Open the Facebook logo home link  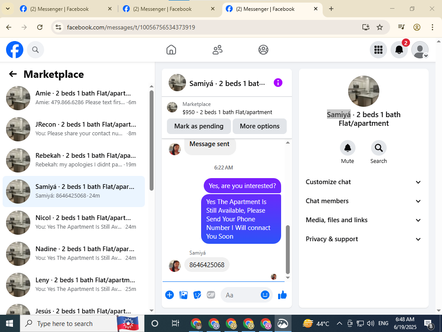15,50
